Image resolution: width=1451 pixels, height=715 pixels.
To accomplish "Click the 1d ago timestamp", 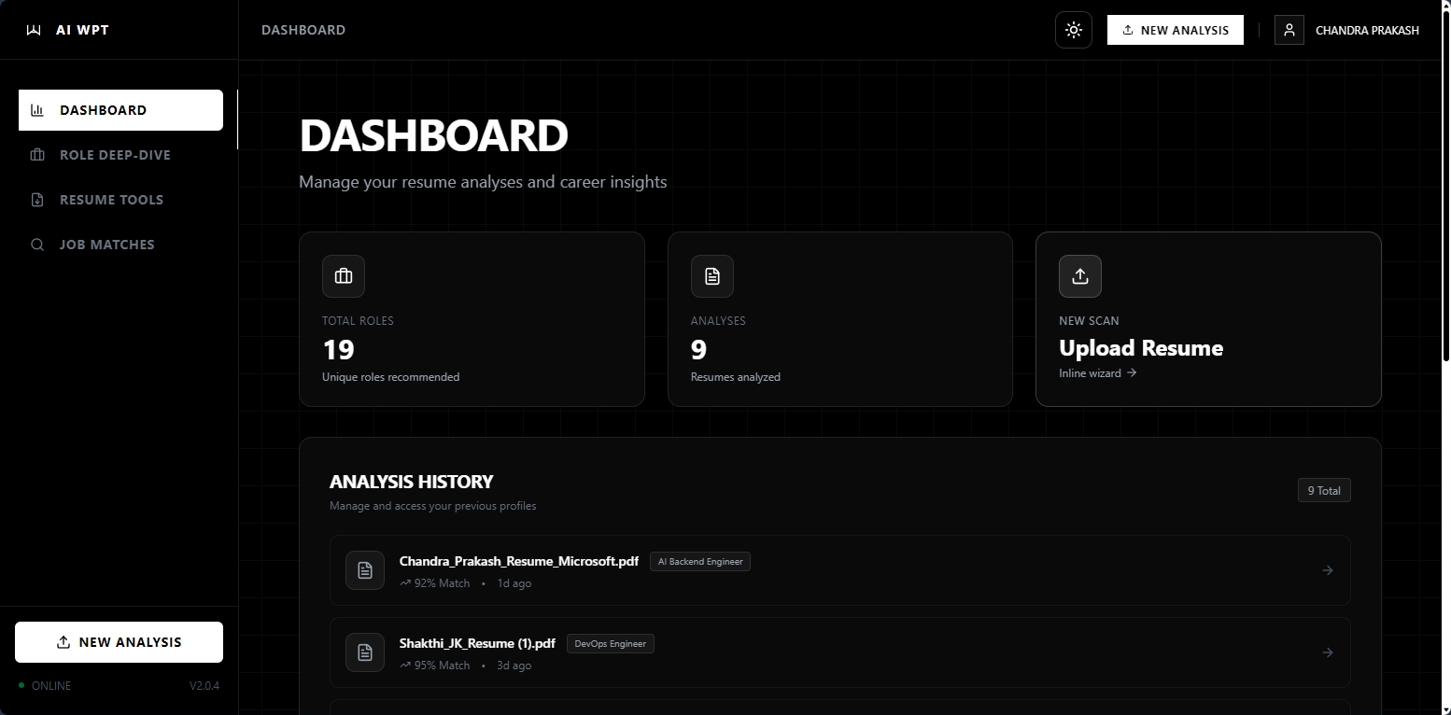I will click(x=514, y=583).
